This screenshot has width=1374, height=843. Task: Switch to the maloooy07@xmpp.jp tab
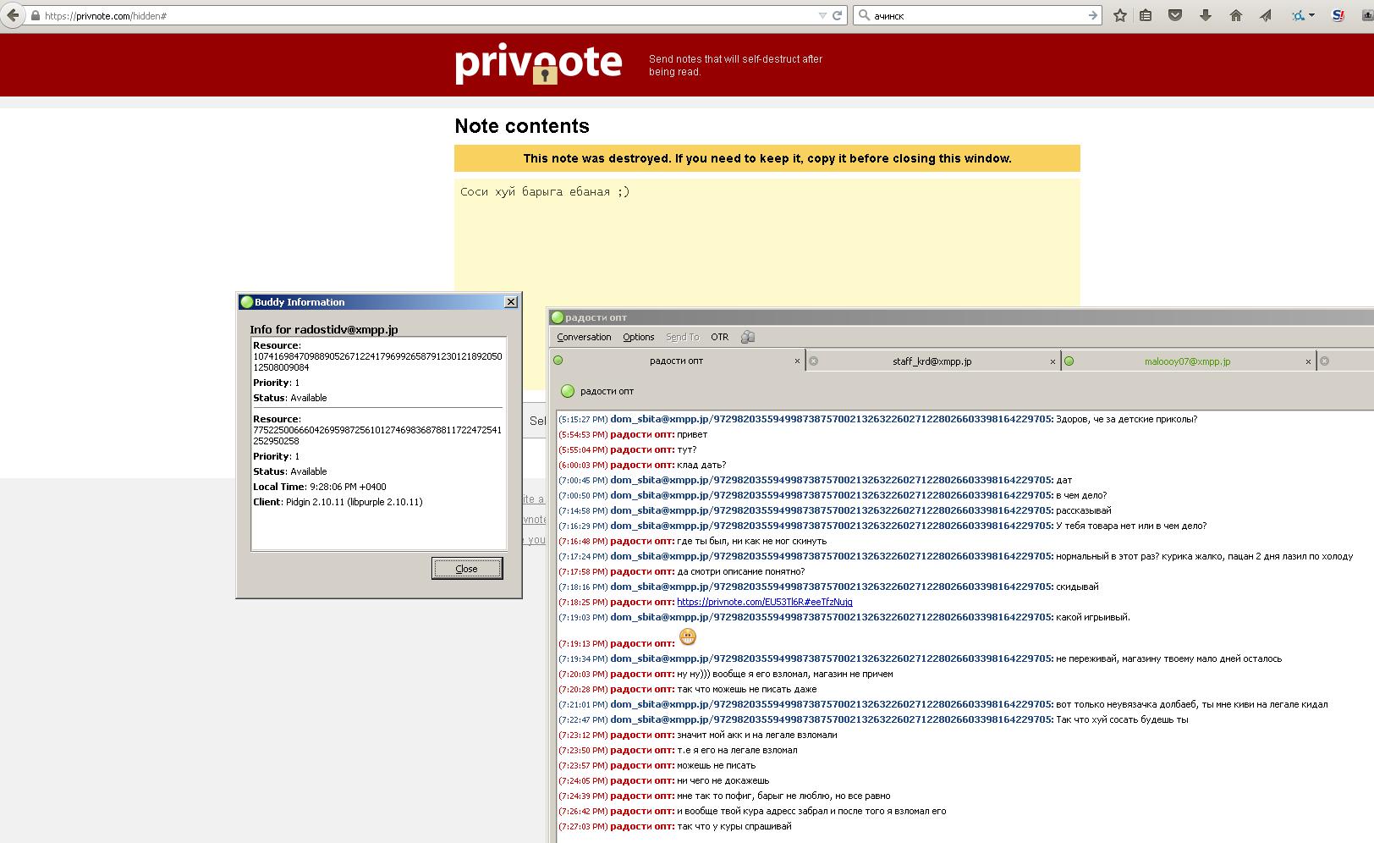1188,361
